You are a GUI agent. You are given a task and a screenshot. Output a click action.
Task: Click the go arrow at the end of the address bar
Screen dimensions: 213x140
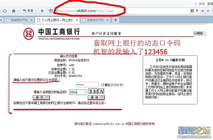point(208,11)
